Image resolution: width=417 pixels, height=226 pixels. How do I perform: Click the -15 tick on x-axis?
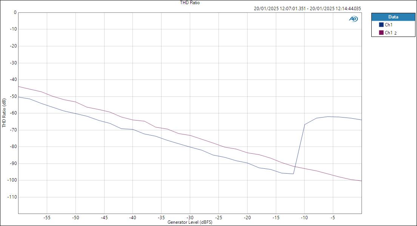[276, 217]
